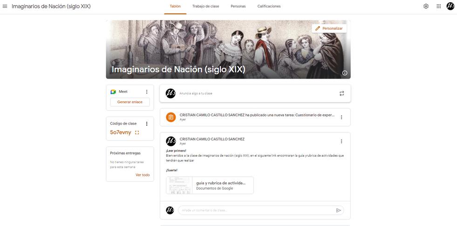Display the class code fullscreen
This screenshot has height=226, width=457.
point(137,133)
